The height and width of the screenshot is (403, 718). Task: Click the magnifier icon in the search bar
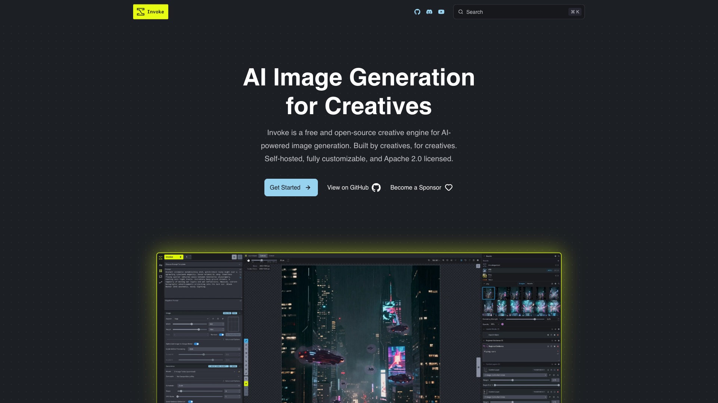(x=461, y=12)
